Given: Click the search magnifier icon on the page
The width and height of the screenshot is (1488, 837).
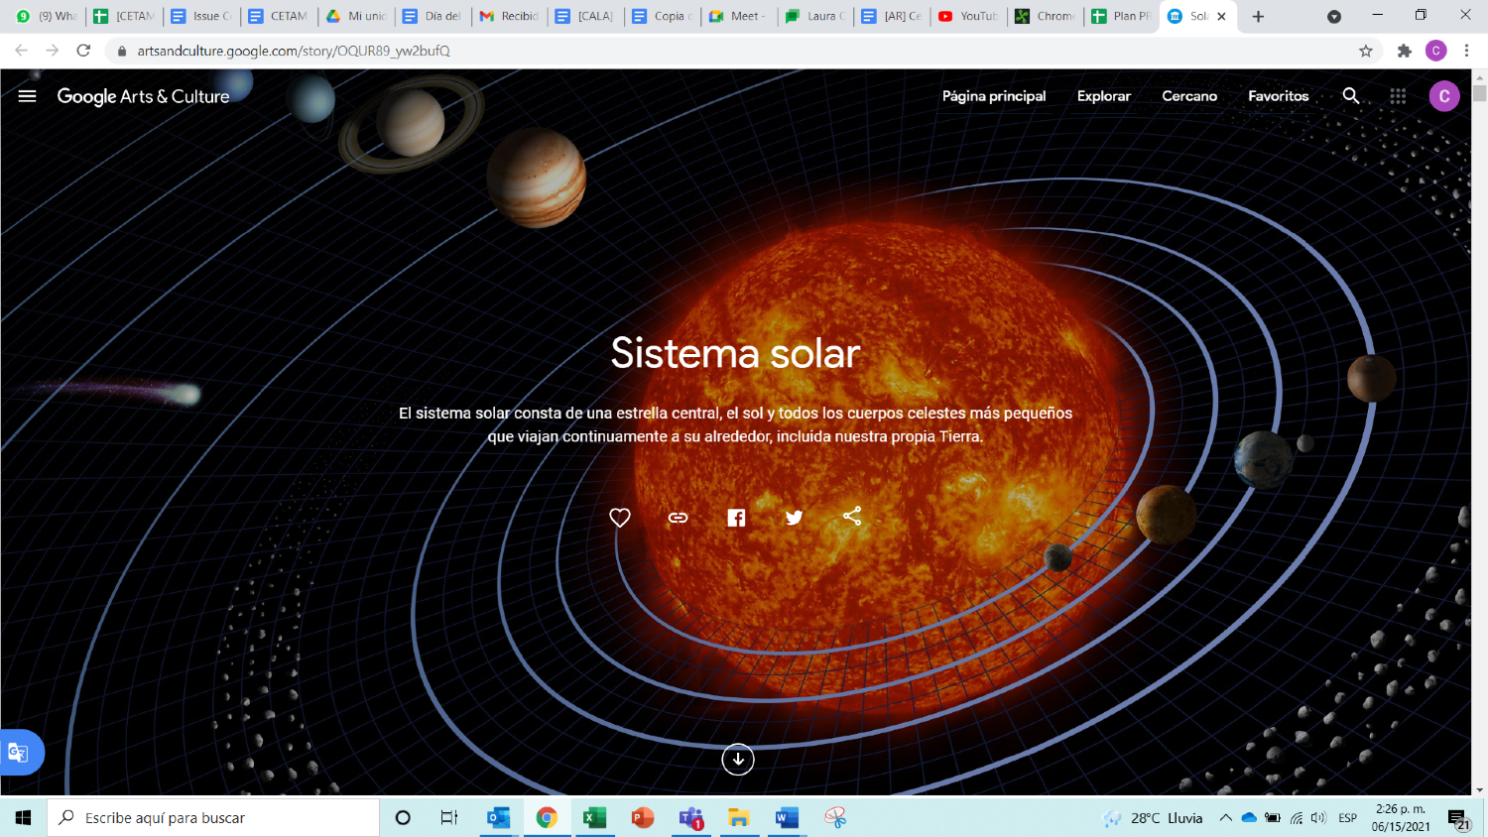Looking at the screenshot, I should pyautogui.click(x=1351, y=96).
